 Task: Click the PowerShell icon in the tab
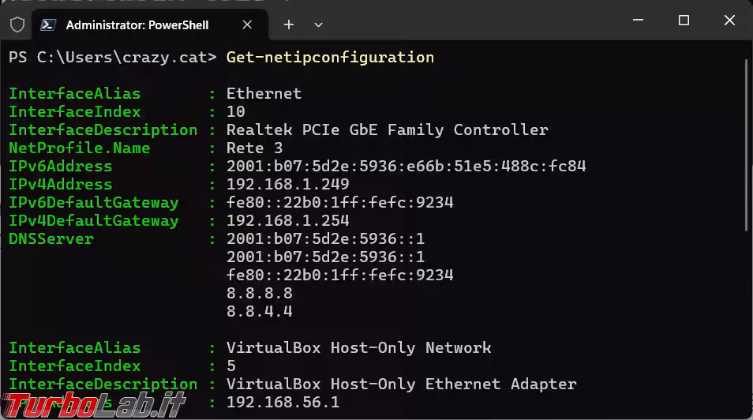pos(48,24)
